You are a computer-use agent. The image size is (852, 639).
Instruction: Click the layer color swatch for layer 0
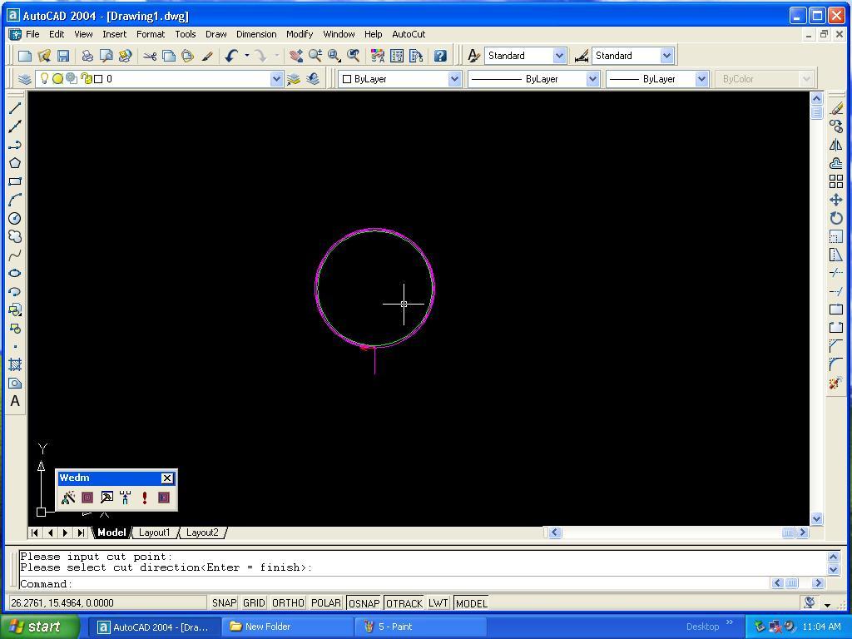tap(98, 79)
